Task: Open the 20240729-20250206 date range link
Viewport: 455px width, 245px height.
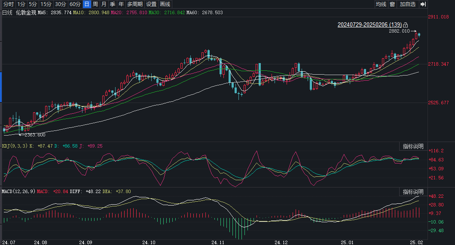Action: (x=369, y=24)
